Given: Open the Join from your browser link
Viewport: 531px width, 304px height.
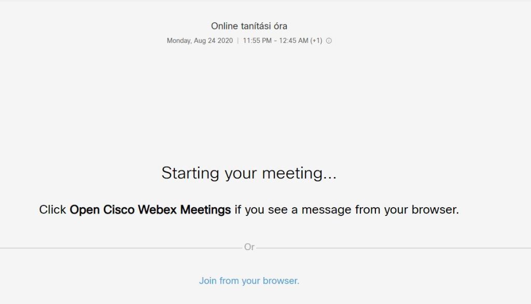Looking at the screenshot, I should [x=249, y=281].
